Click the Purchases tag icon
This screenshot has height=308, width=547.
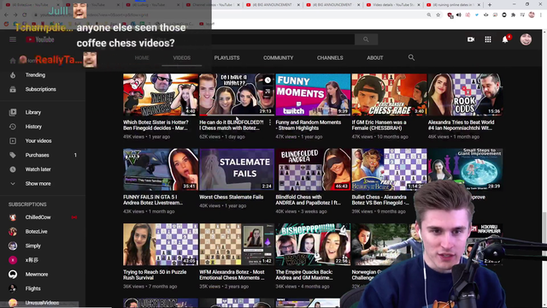pyautogui.click(x=13, y=155)
